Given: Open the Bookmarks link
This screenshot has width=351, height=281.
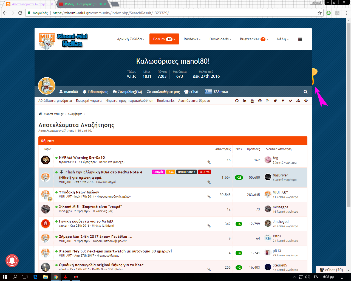Looking at the screenshot, I should [166, 101].
